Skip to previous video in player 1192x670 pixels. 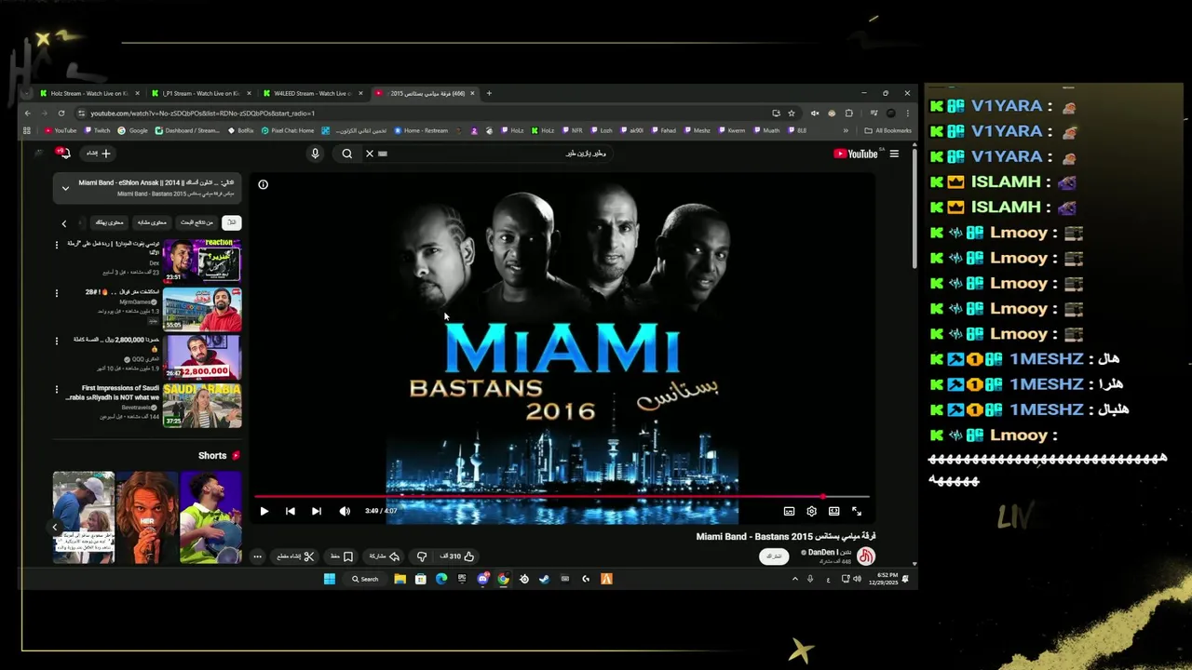pyautogui.click(x=291, y=511)
